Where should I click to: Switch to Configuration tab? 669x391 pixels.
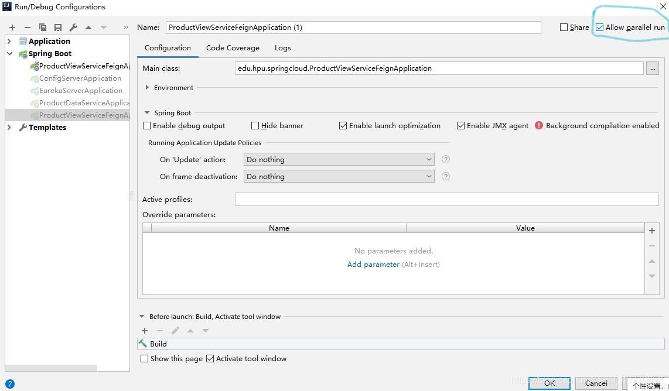coord(168,48)
